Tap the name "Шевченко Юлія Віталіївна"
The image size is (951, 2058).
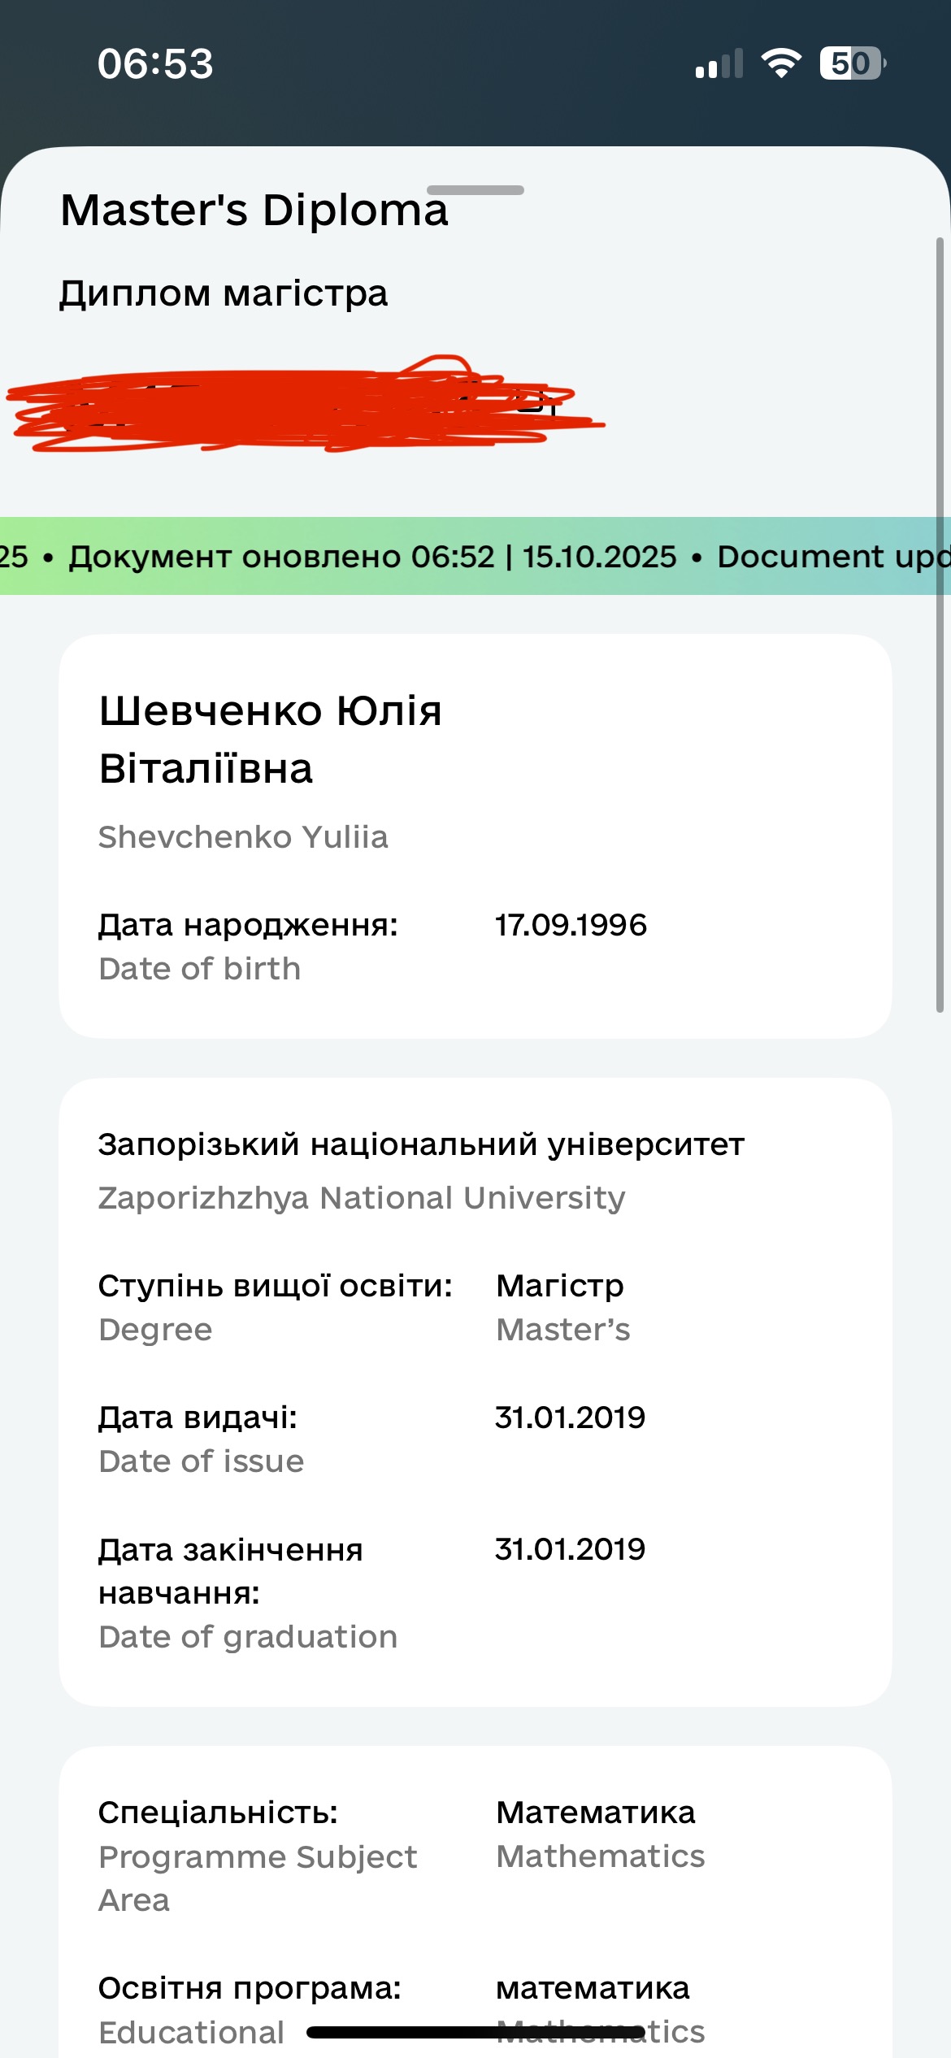pos(270,739)
